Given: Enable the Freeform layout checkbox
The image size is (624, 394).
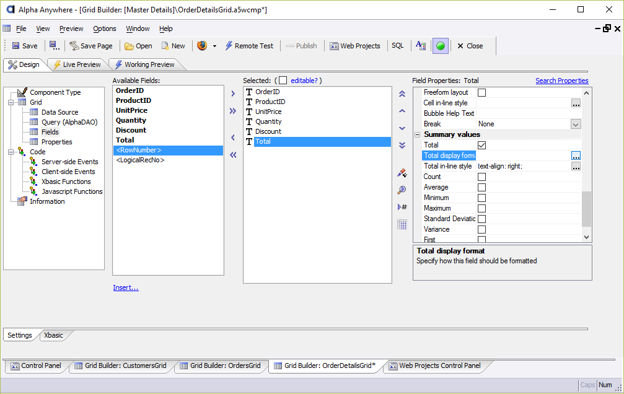Looking at the screenshot, I should click(x=481, y=93).
